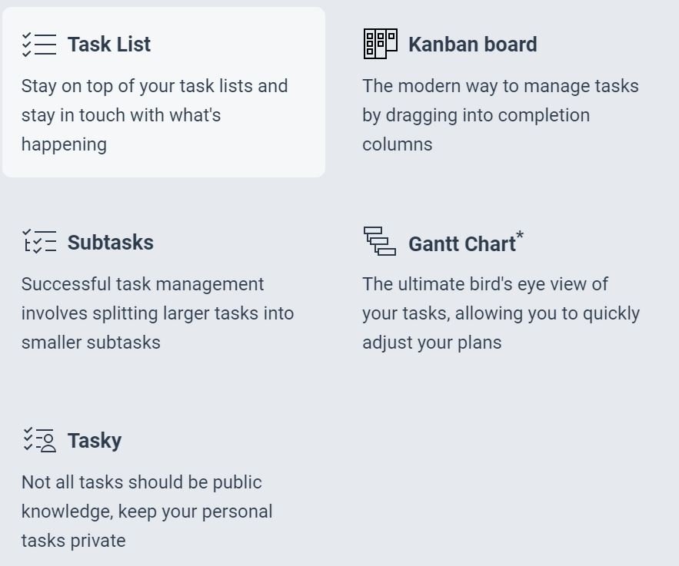Image resolution: width=679 pixels, height=566 pixels.
Task: Click the word "columns" under Kanban board
Action: click(398, 144)
